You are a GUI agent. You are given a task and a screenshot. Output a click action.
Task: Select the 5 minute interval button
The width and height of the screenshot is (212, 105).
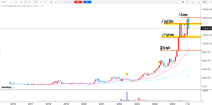click(x=12, y=2)
